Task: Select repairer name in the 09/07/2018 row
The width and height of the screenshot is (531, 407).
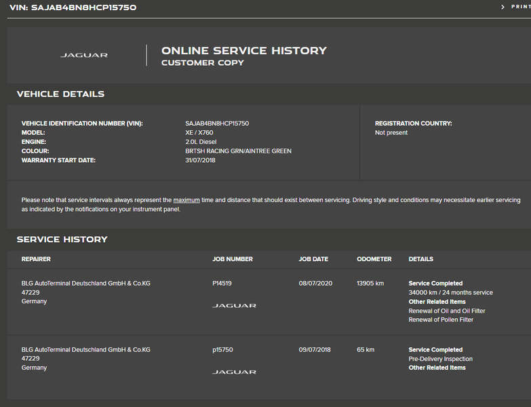Action: 86,350
